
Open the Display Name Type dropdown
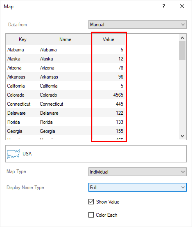click(x=138, y=188)
